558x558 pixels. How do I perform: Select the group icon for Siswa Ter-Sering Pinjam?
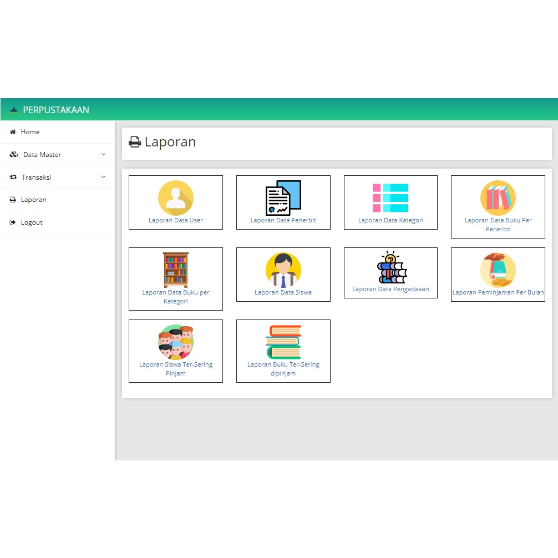[x=175, y=342]
